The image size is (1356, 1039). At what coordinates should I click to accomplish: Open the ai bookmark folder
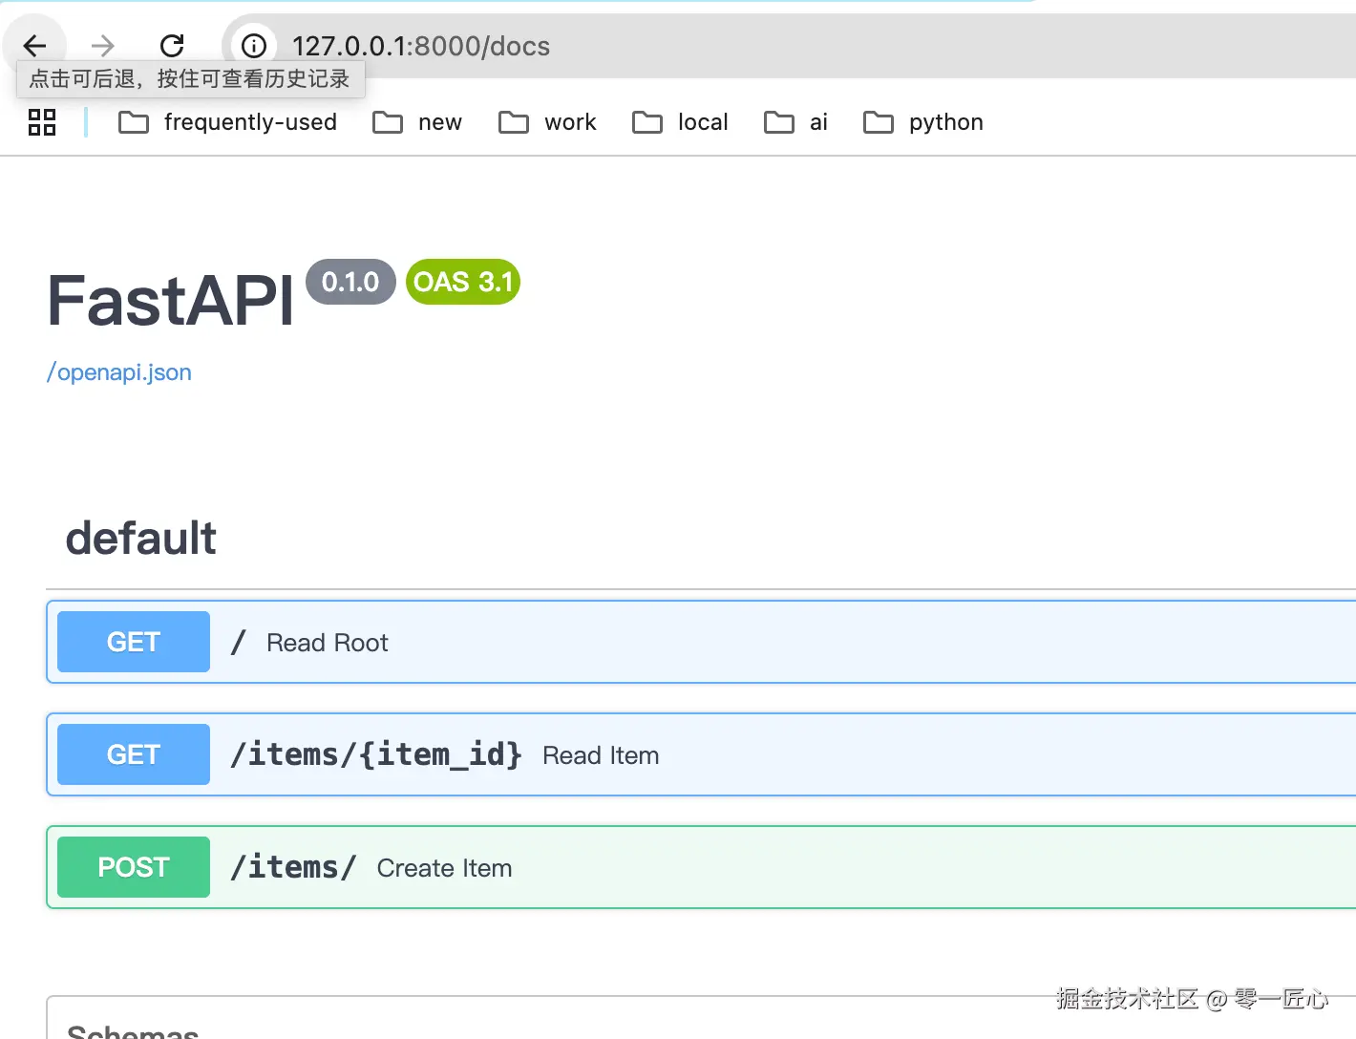click(795, 122)
